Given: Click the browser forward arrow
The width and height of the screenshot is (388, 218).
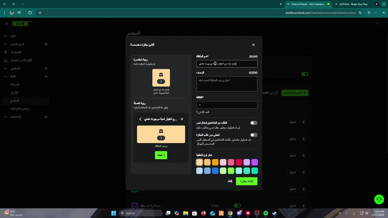Looking at the screenshot, I should [x=383, y=13].
